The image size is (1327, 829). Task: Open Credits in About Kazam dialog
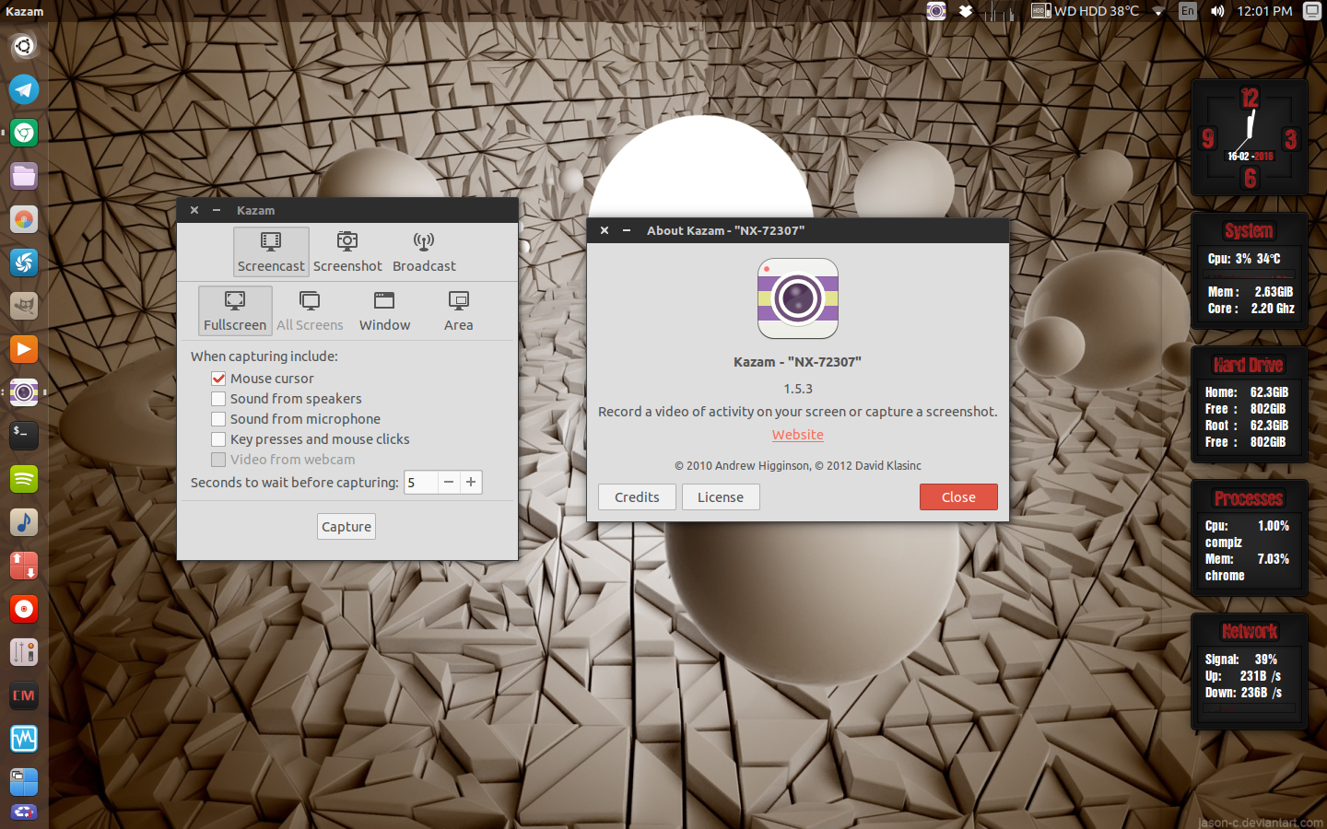pyautogui.click(x=637, y=497)
